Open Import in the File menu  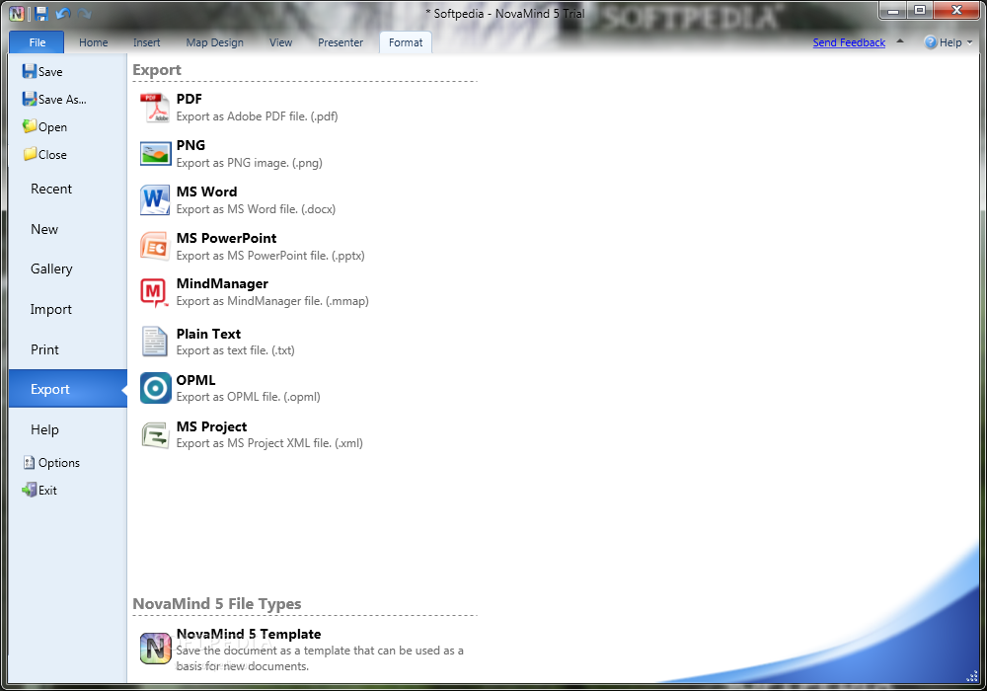click(51, 309)
